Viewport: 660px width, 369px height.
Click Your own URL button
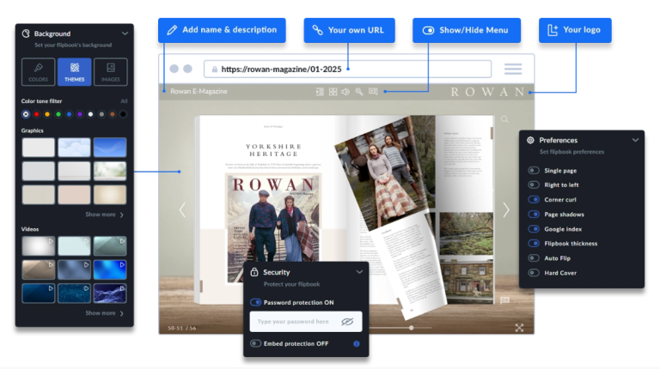(x=350, y=30)
